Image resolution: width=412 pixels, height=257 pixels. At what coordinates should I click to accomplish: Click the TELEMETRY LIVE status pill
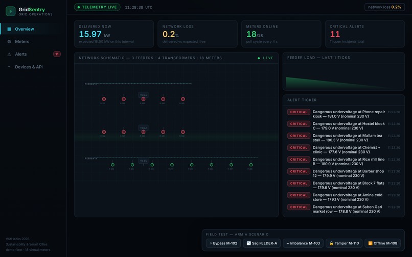[97, 7]
